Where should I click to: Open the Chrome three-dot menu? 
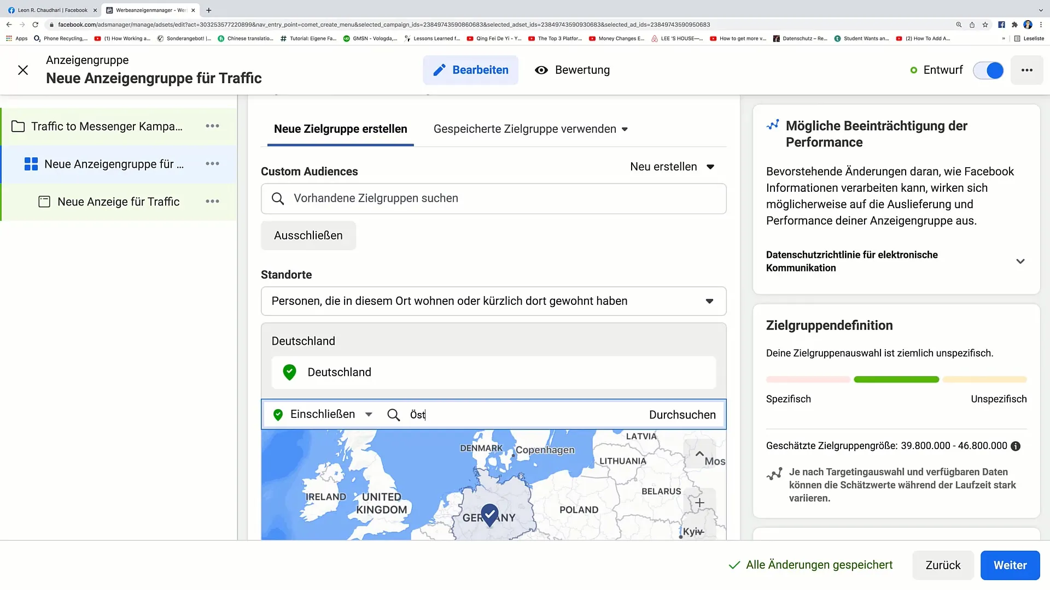click(1041, 25)
